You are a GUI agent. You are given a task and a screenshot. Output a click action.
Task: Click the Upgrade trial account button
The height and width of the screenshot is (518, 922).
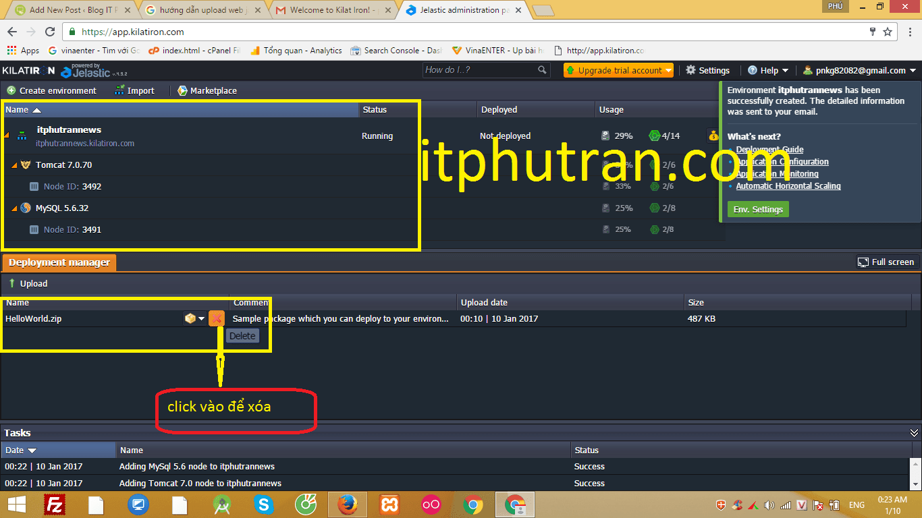tap(620, 70)
